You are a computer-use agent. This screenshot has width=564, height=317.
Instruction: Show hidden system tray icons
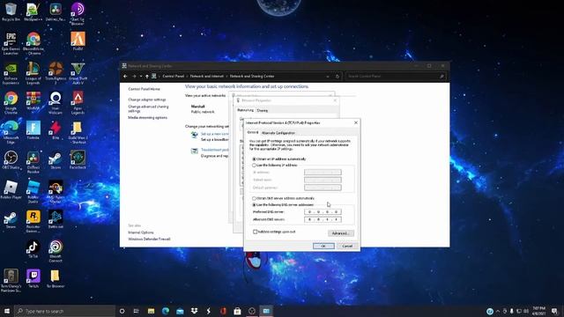coord(497,311)
